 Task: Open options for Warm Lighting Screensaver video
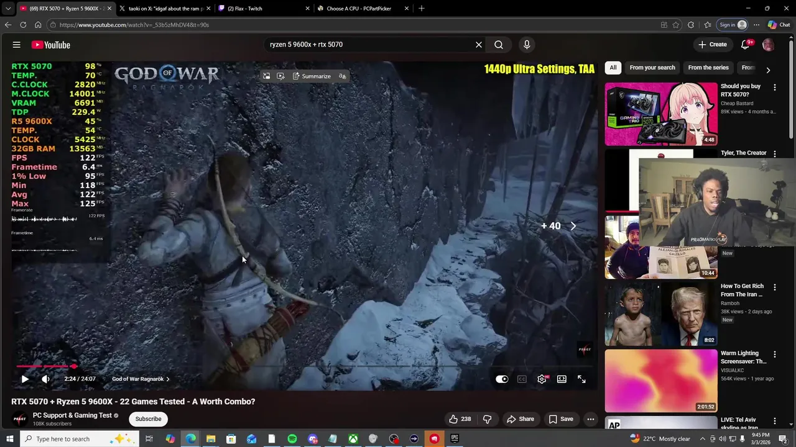click(774, 354)
